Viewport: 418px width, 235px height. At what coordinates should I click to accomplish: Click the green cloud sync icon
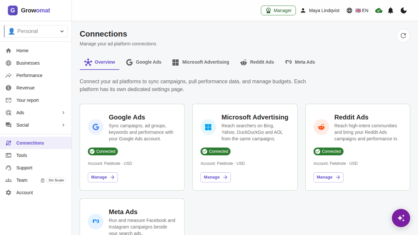point(379,10)
